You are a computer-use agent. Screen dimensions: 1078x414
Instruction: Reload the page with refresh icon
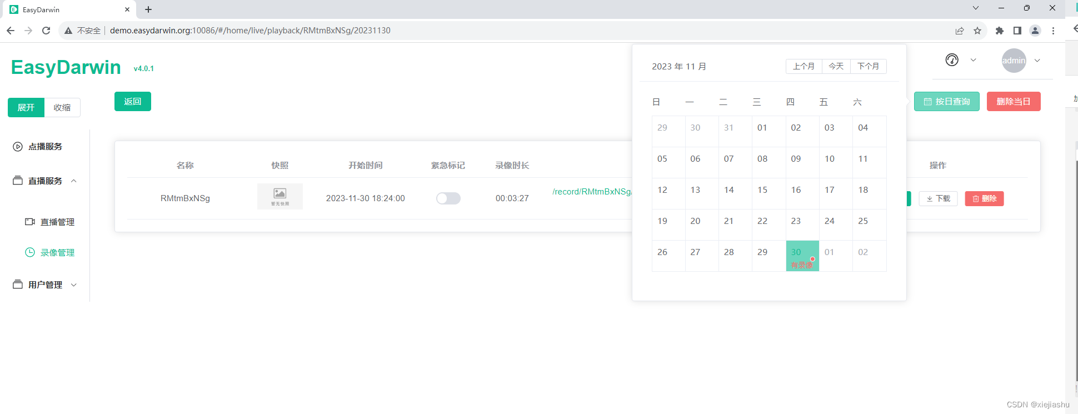click(x=47, y=31)
